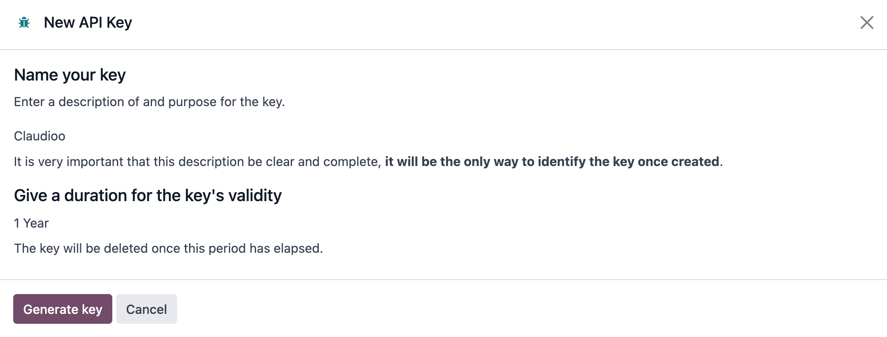Click the key's validity duration heading
The width and height of the screenshot is (887, 337).
[x=148, y=195]
